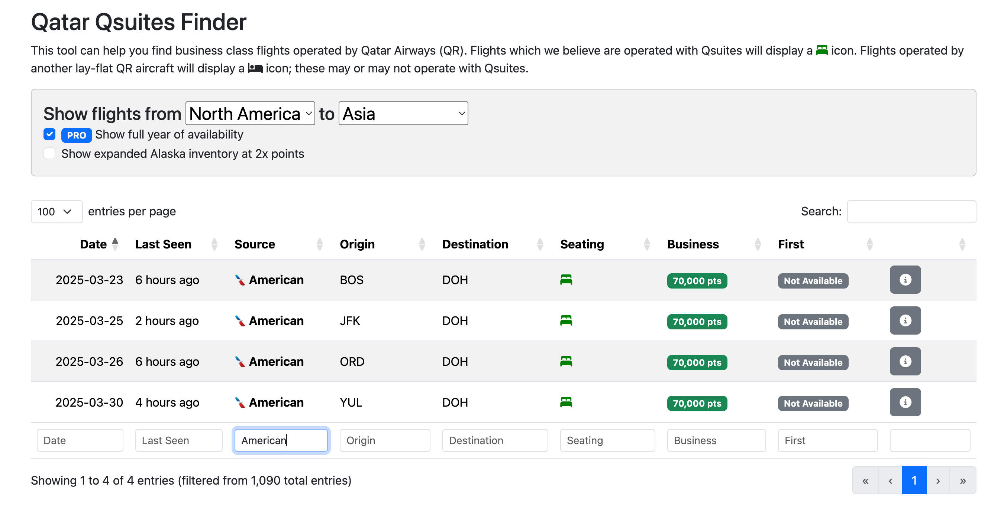The width and height of the screenshot is (991, 508).
Task: Click 70,000 pts badge on ORD row
Action: (697, 362)
